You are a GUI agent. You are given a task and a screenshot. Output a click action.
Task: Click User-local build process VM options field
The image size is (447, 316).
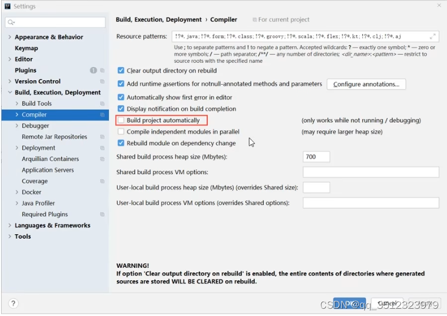[x=371, y=203]
